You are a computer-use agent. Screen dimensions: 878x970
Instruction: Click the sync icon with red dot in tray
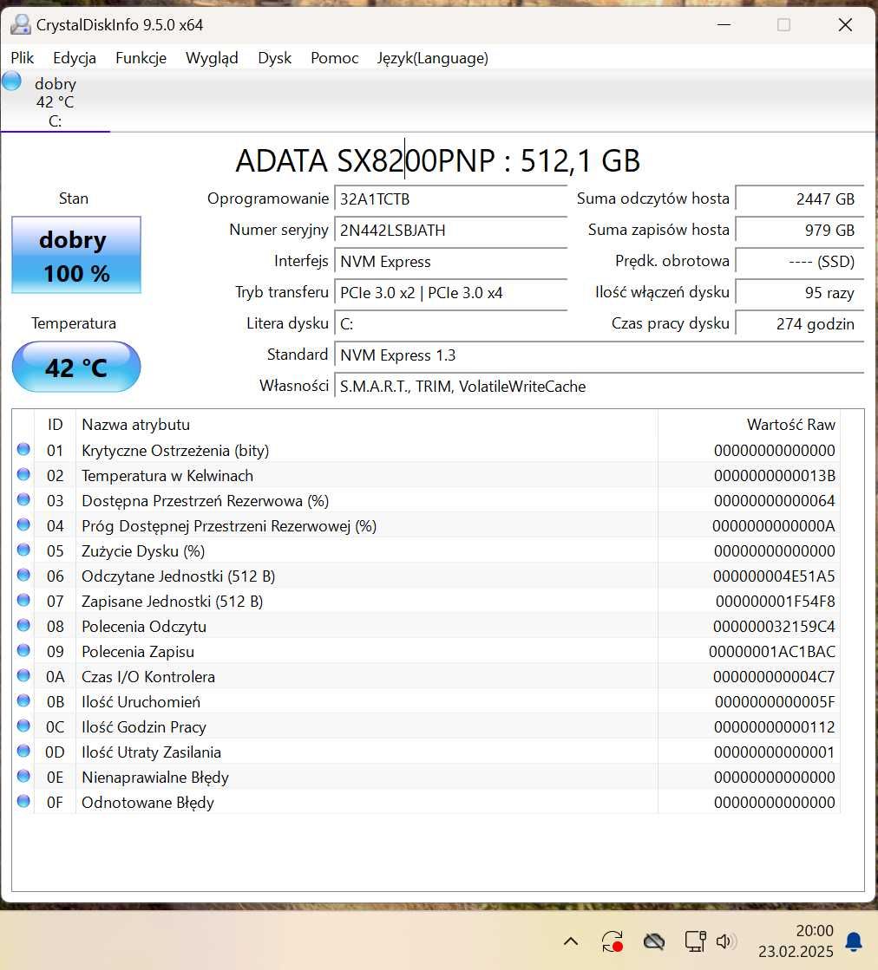[x=613, y=941]
